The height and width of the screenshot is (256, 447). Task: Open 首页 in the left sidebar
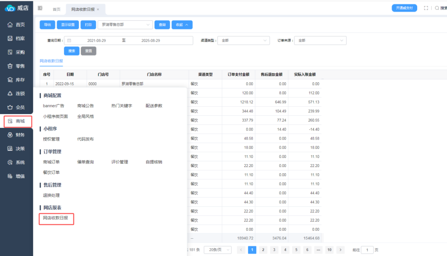point(17,25)
